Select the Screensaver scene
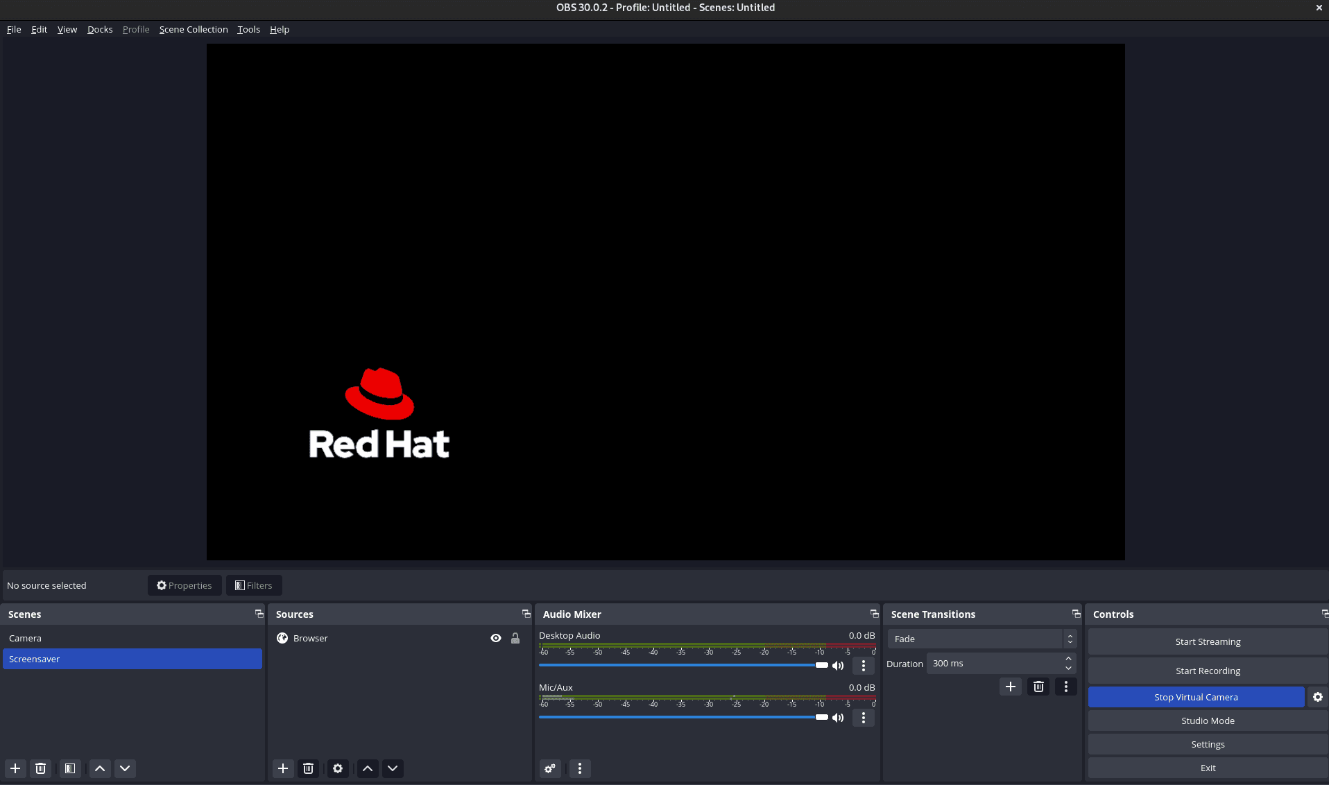This screenshot has height=785, width=1329. tap(132, 659)
